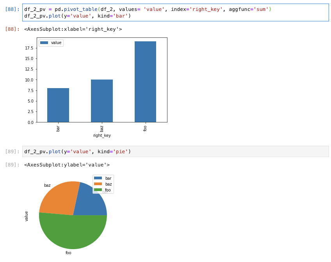Click the 'baz' category bar in bar chart
This screenshot has width=331, height=262.
pos(102,101)
